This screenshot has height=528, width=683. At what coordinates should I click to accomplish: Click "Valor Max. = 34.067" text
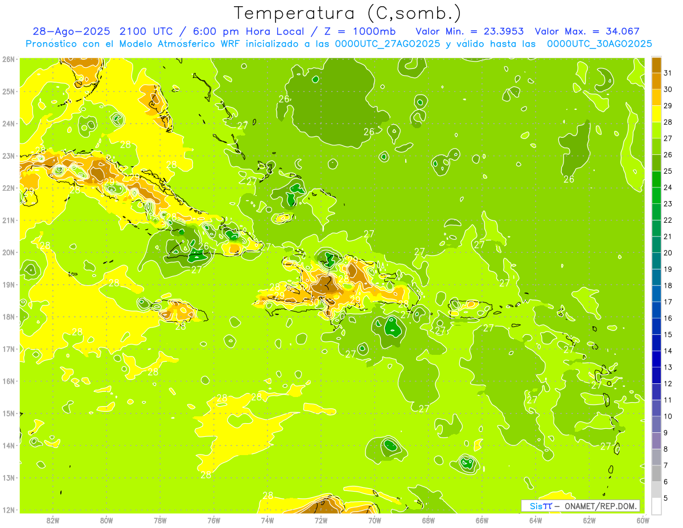pos(587,31)
